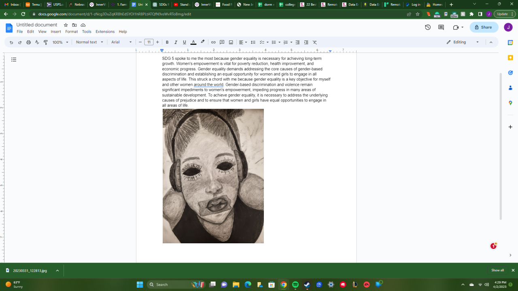Viewport: 518px width, 291px height.
Task: Toggle bold formatting
Action: [167, 42]
